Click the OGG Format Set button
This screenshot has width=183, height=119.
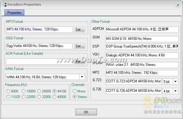pos(79,46)
